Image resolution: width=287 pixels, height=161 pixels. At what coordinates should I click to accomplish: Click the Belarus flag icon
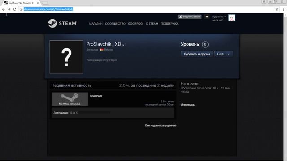tap(102, 50)
